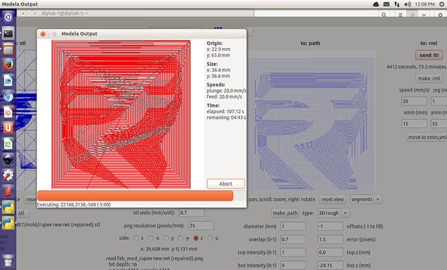Open System Settings wrench-gear icon
The image size is (447, 270).
8,176
